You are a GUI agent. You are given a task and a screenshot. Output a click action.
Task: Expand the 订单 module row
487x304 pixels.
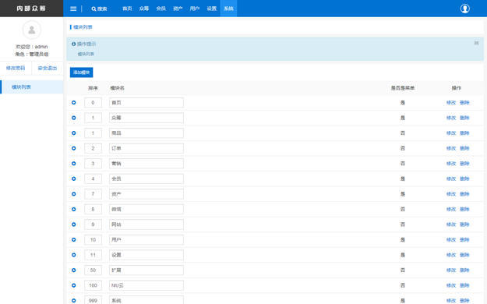coord(73,148)
